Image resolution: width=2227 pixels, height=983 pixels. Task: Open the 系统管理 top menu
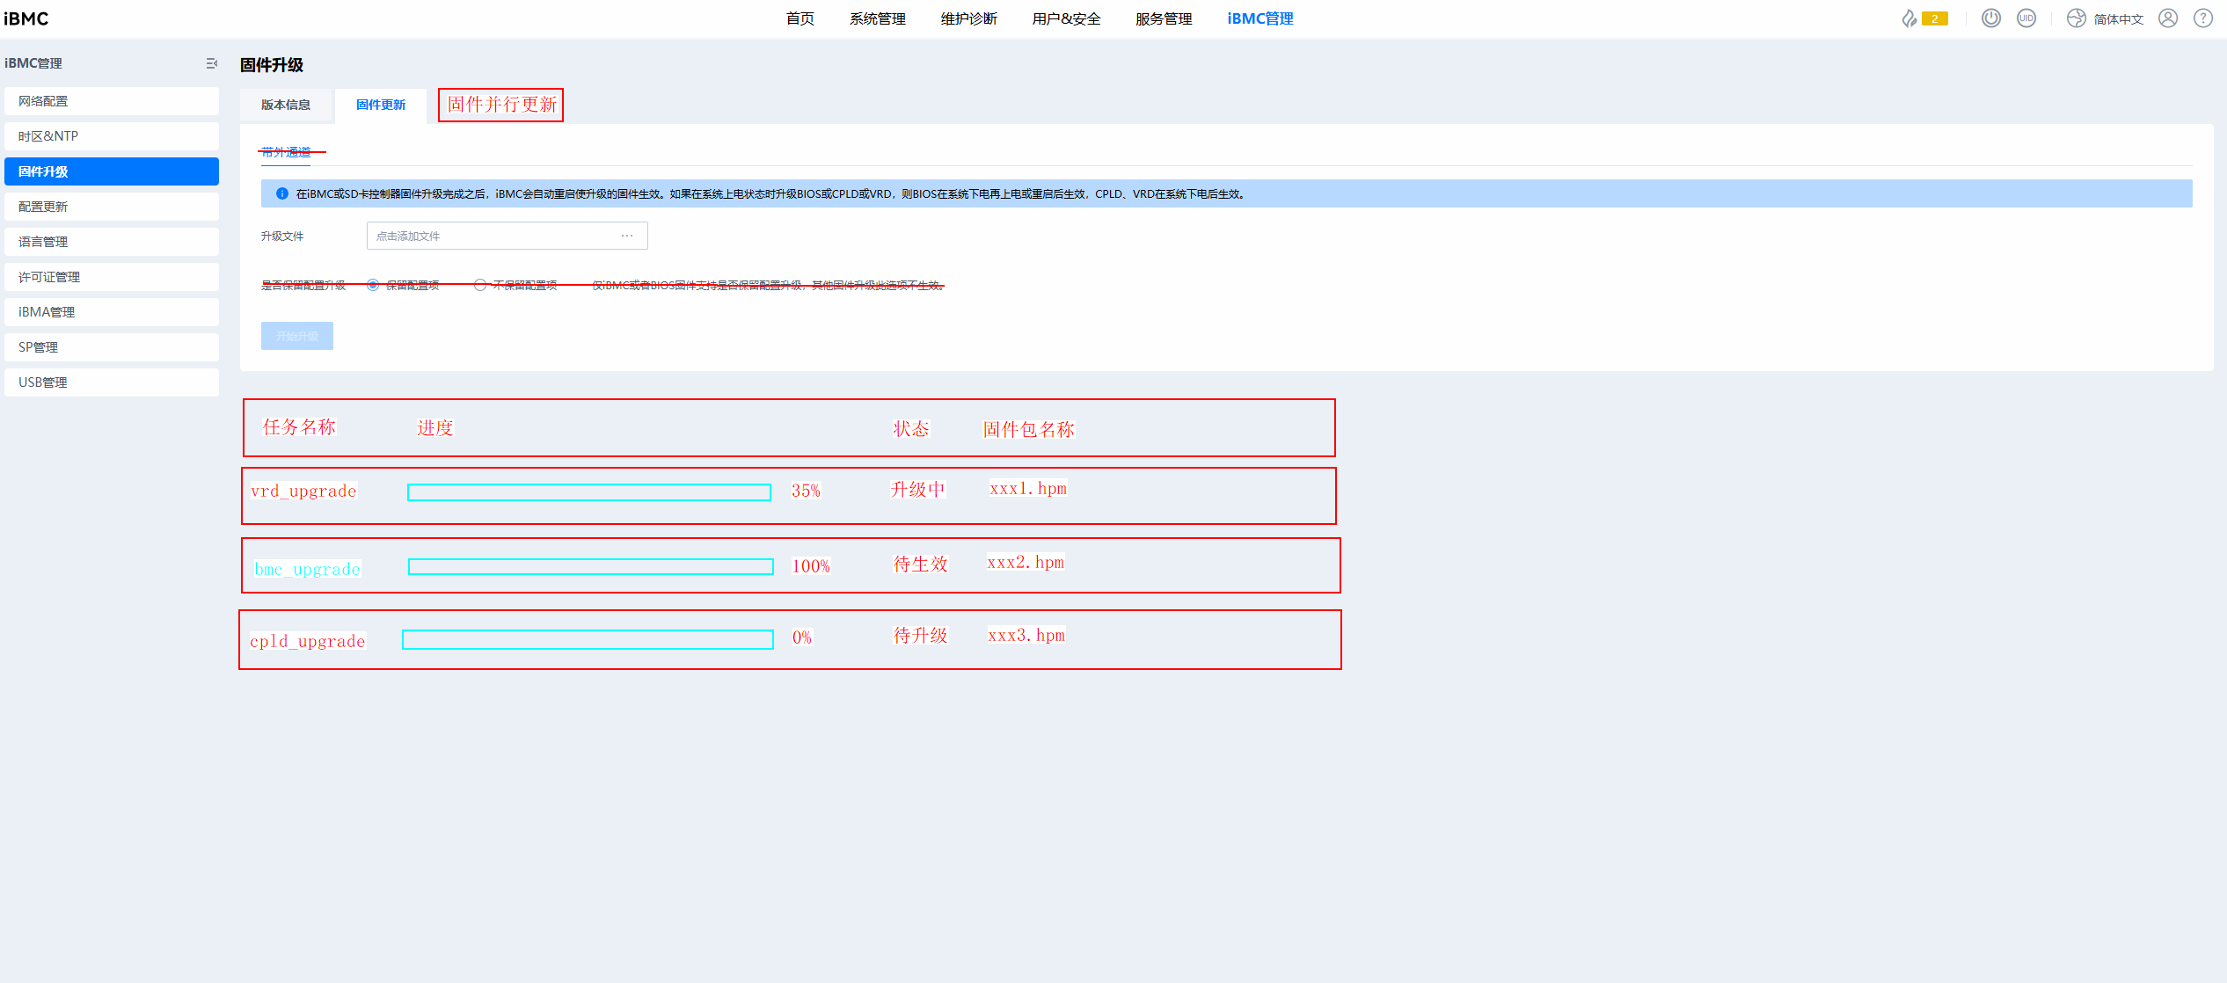coord(877,18)
